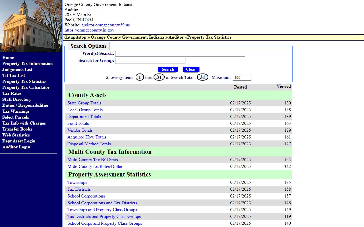Open State Group Totals

84,103
